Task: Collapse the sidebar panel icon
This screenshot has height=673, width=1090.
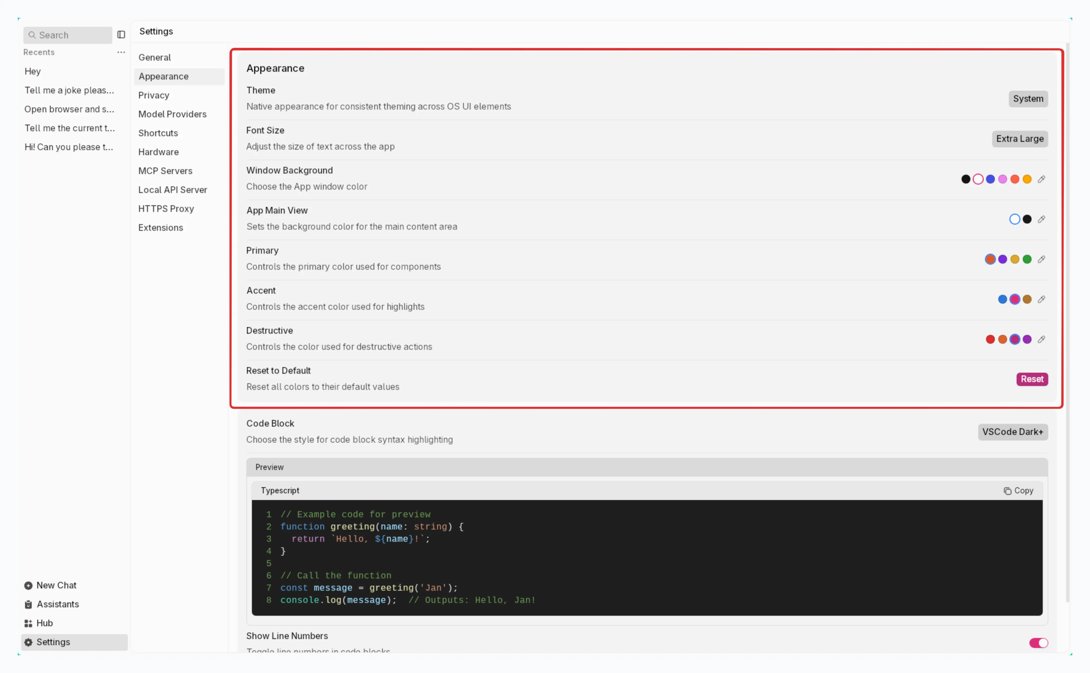Action: click(121, 35)
